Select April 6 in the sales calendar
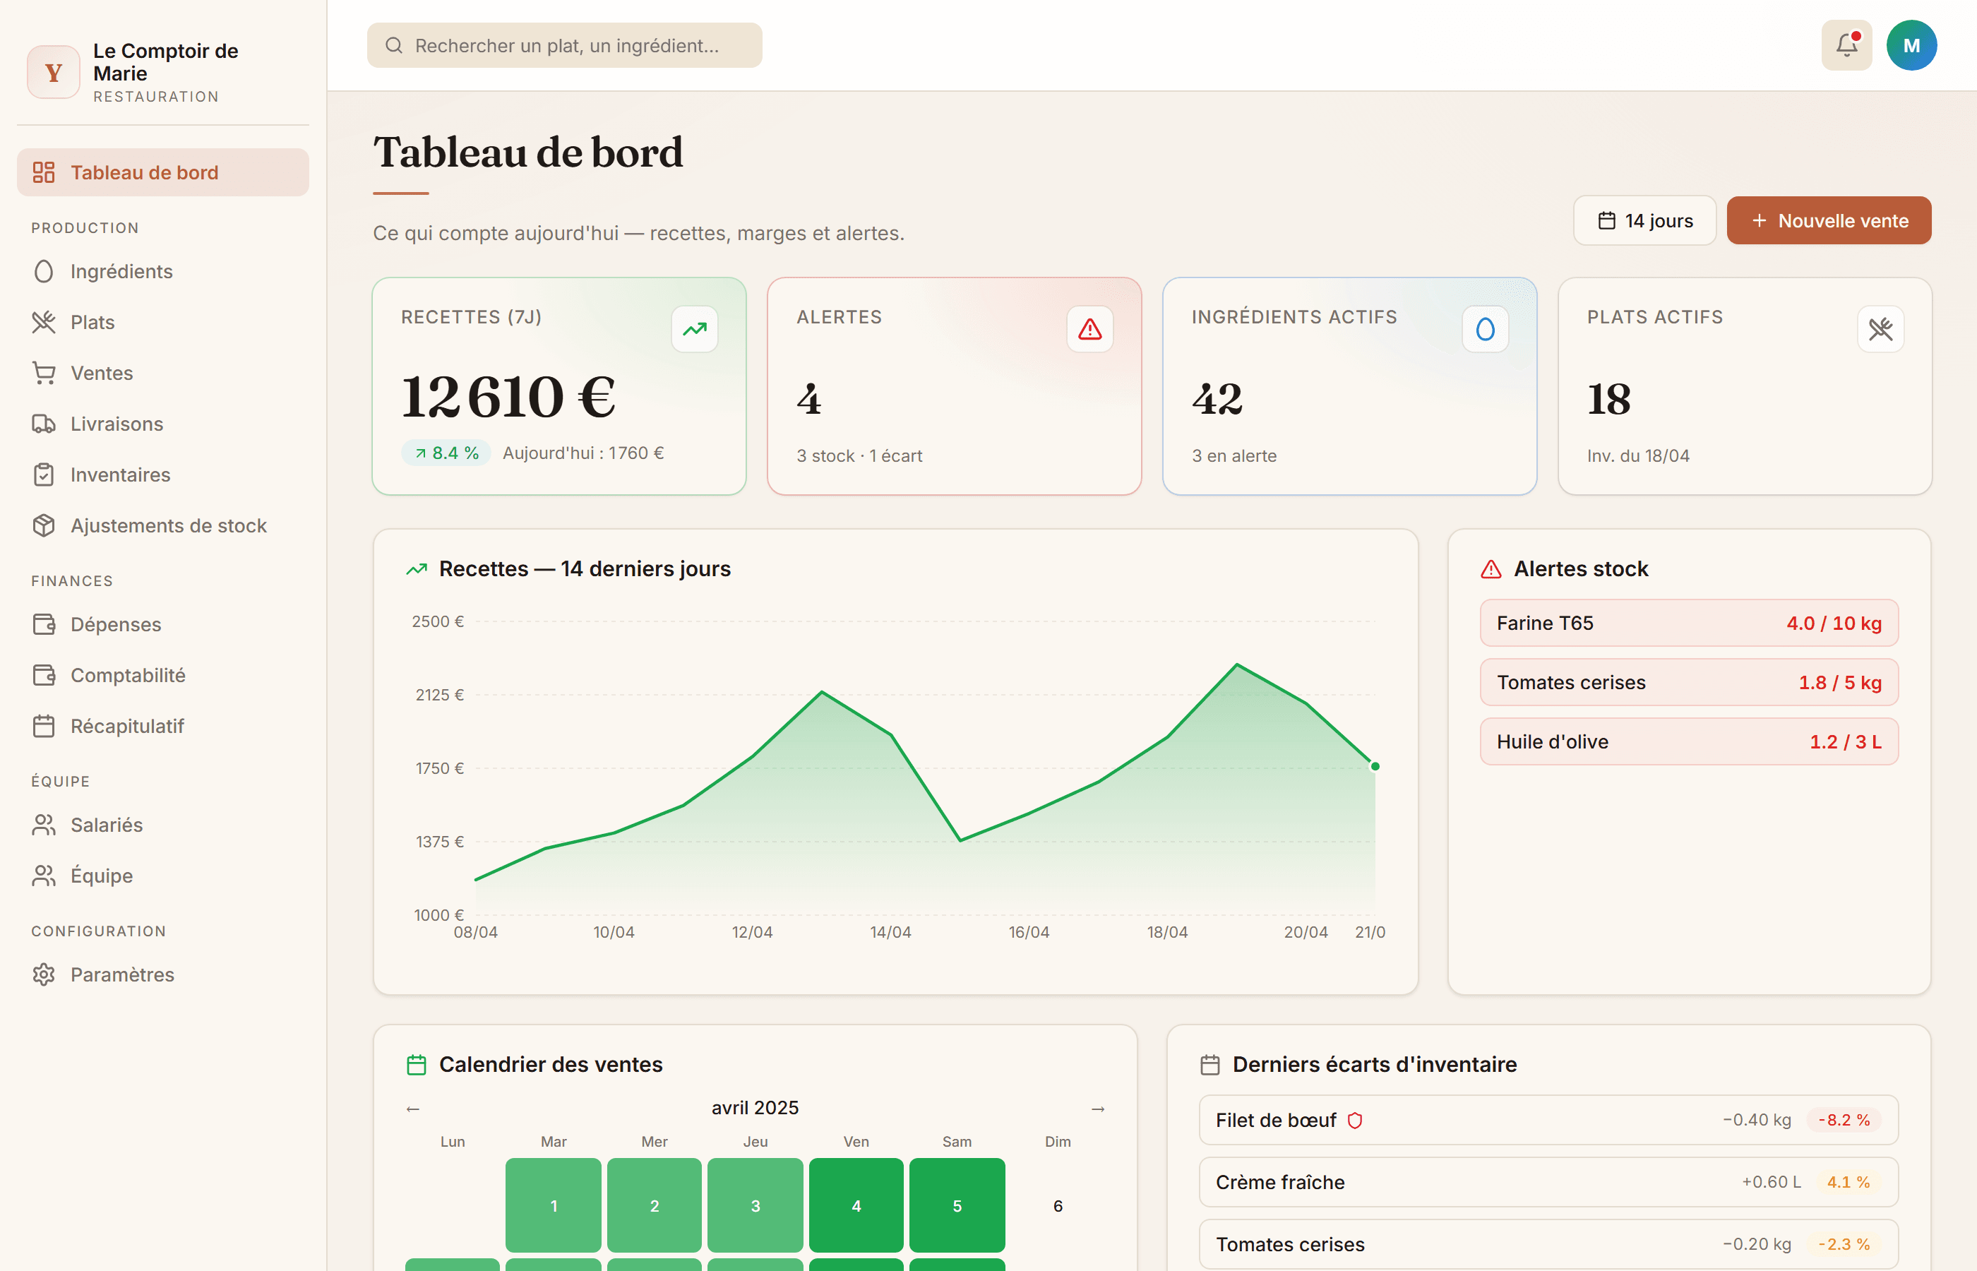This screenshot has height=1271, width=1977. point(1057,1205)
